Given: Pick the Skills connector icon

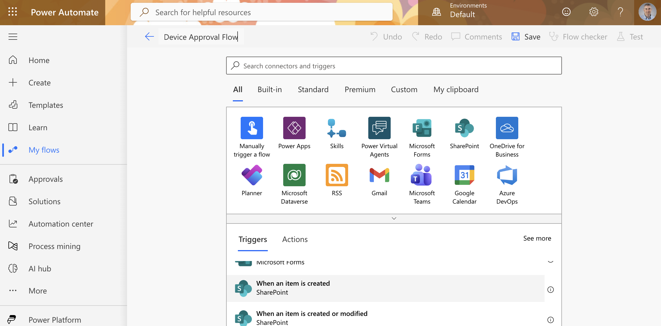Looking at the screenshot, I should click(337, 128).
